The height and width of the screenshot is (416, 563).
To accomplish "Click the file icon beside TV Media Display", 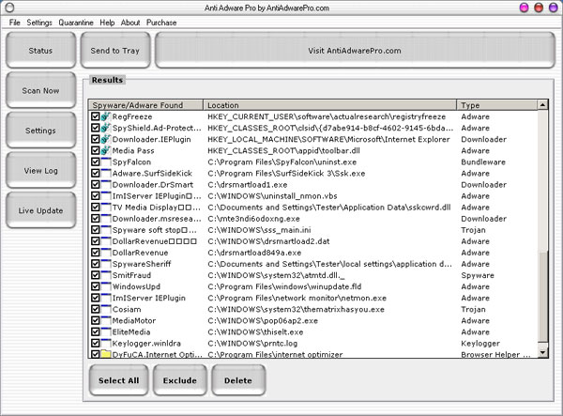I will [105, 208].
